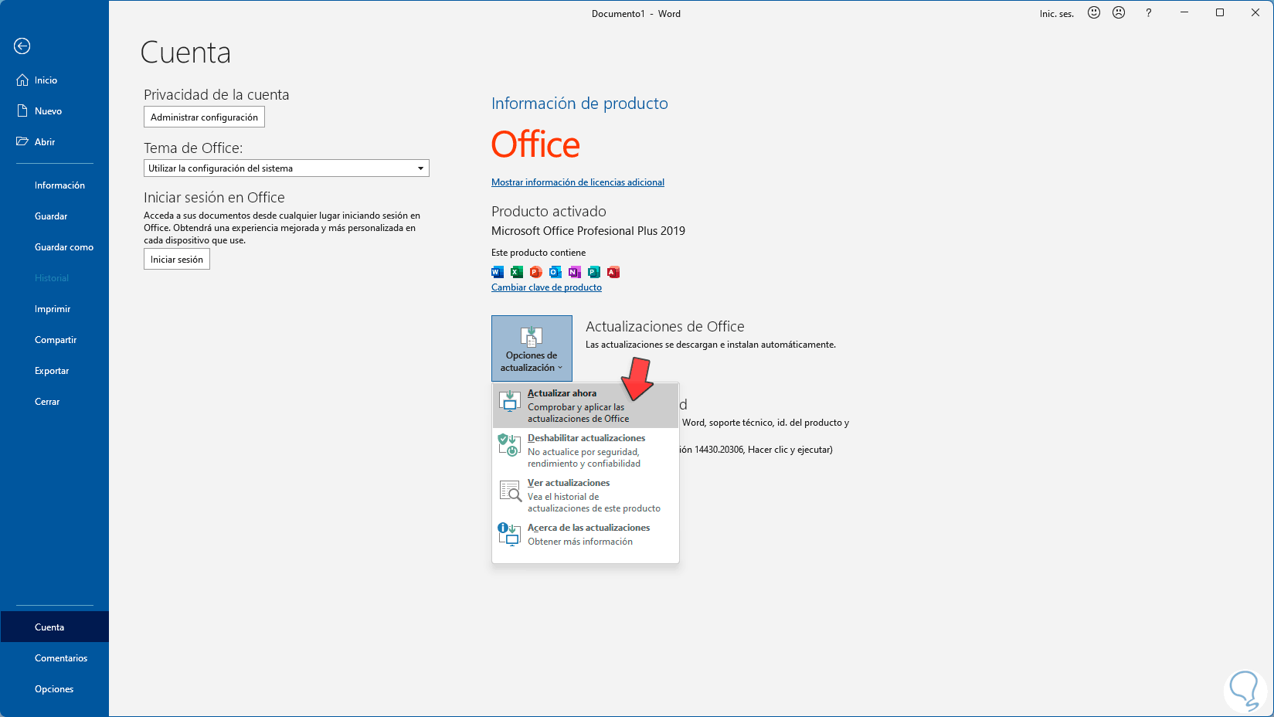Click the Ver actualizaciones magnifier icon
Screen dimensions: 1274x717
pos(510,491)
